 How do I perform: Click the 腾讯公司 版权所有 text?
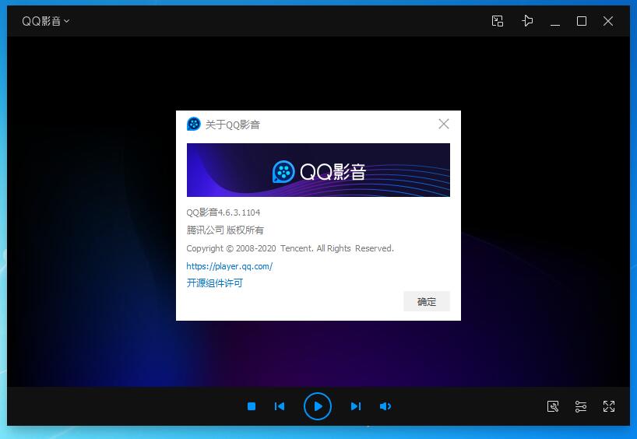click(x=225, y=230)
